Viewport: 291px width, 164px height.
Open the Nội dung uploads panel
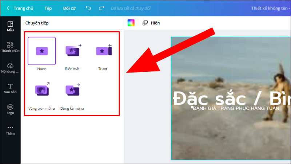coord(10,68)
